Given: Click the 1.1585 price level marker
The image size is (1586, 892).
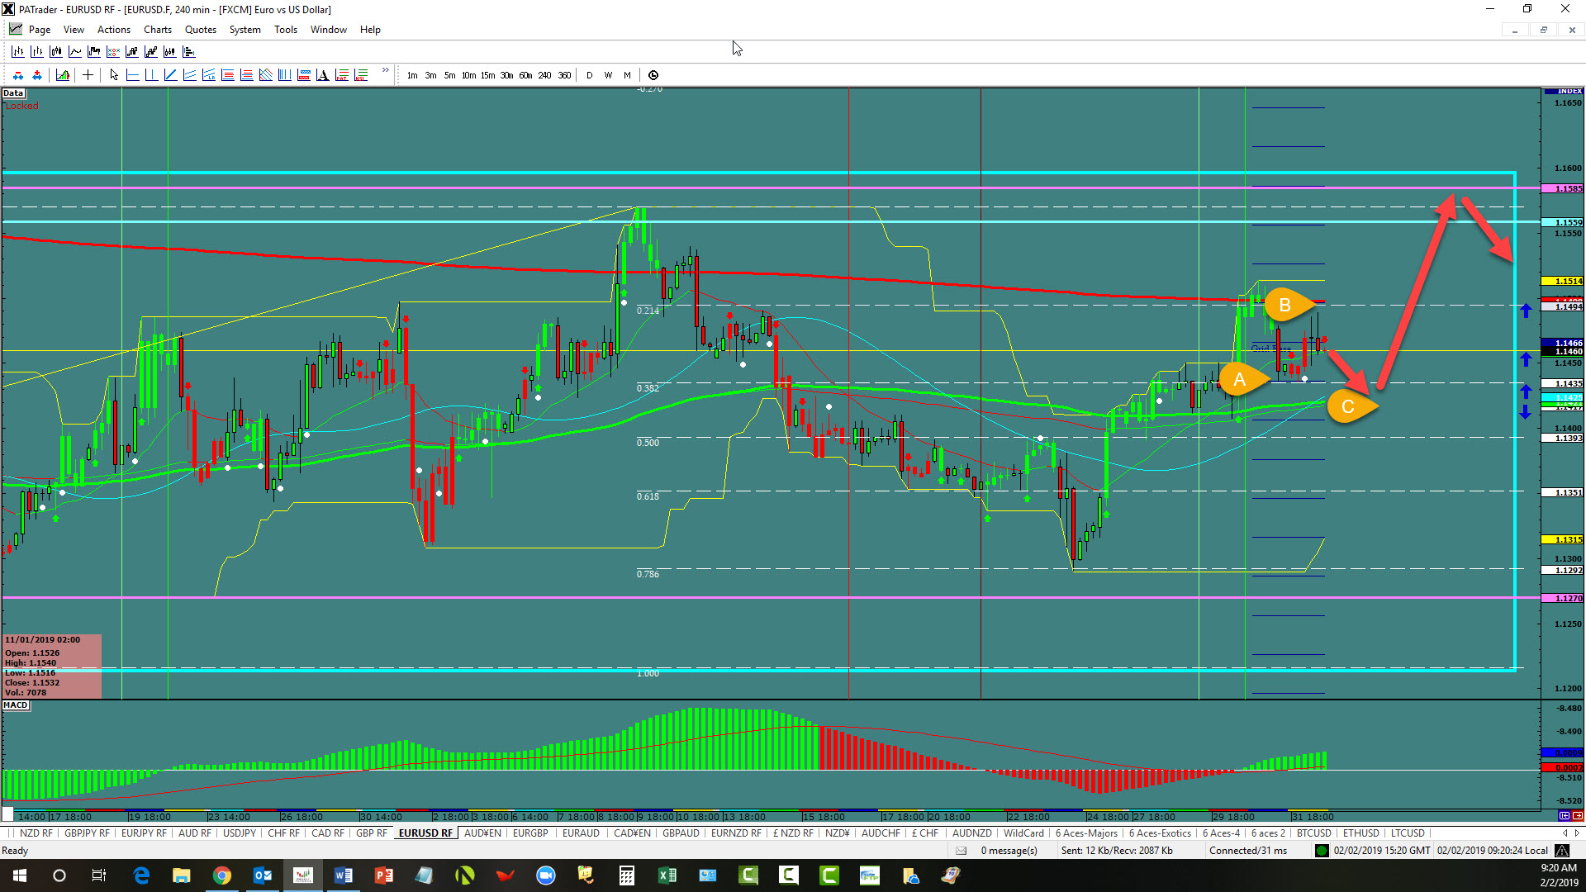Looking at the screenshot, I should 1564,189.
